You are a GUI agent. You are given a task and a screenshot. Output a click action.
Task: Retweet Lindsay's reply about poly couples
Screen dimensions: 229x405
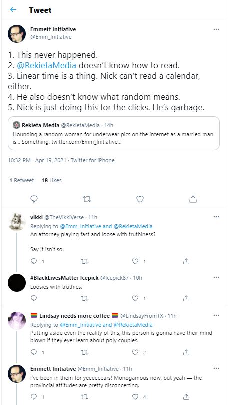point(84,352)
